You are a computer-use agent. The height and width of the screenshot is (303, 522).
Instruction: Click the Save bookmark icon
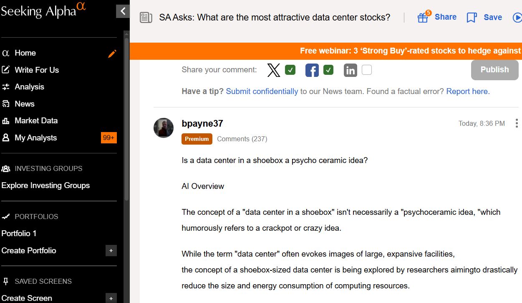coord(472,18)
